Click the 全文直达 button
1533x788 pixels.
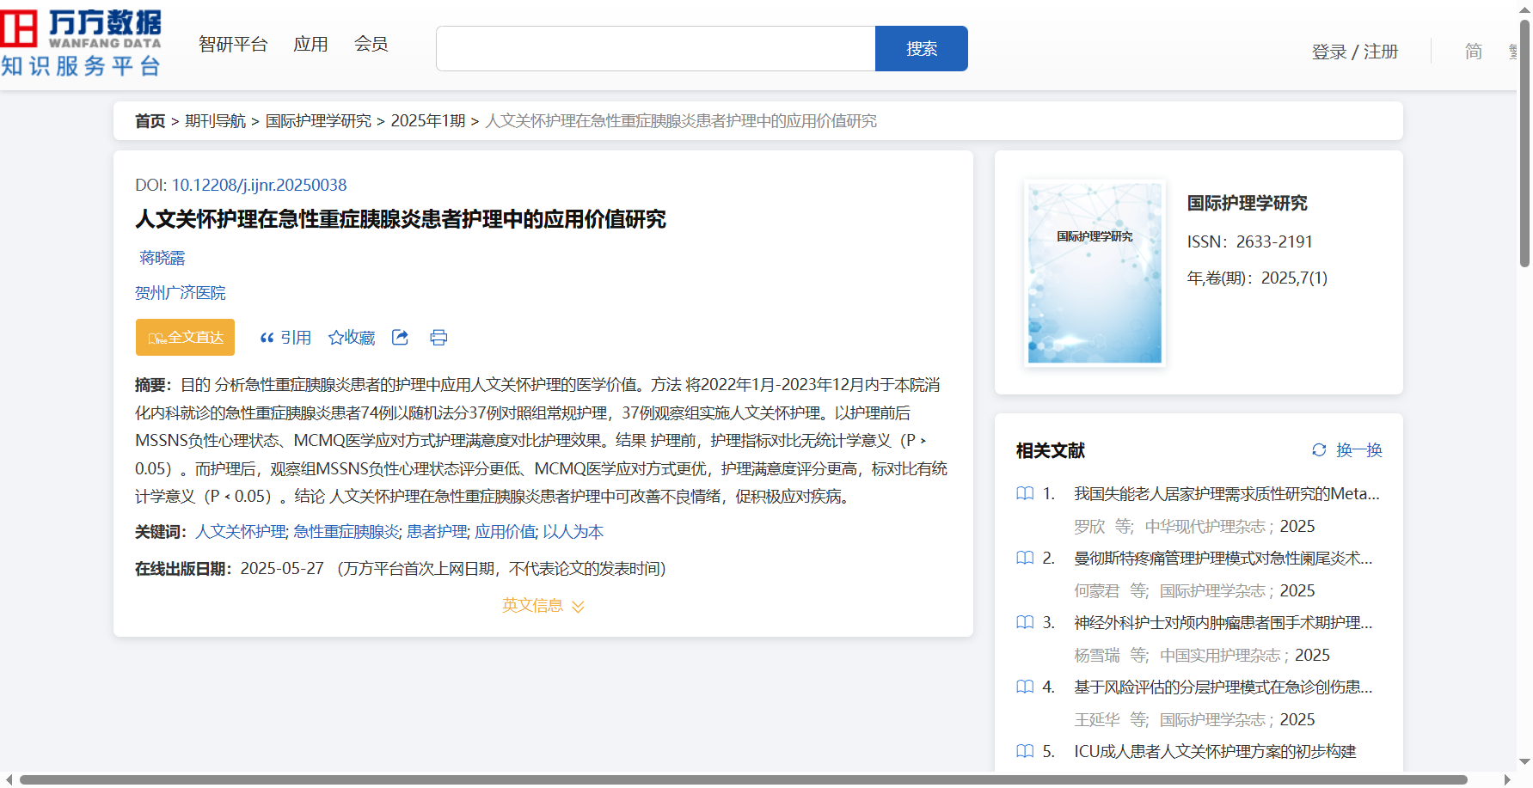click(x=185, y=338)
